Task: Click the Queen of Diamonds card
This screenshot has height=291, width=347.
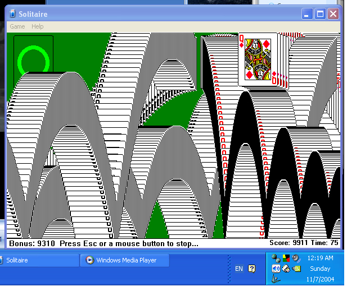Action: (x=258, y=59)
